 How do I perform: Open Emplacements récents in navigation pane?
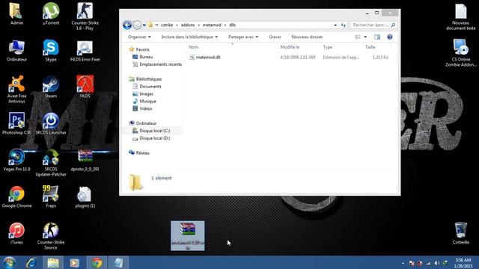point(160,64)
